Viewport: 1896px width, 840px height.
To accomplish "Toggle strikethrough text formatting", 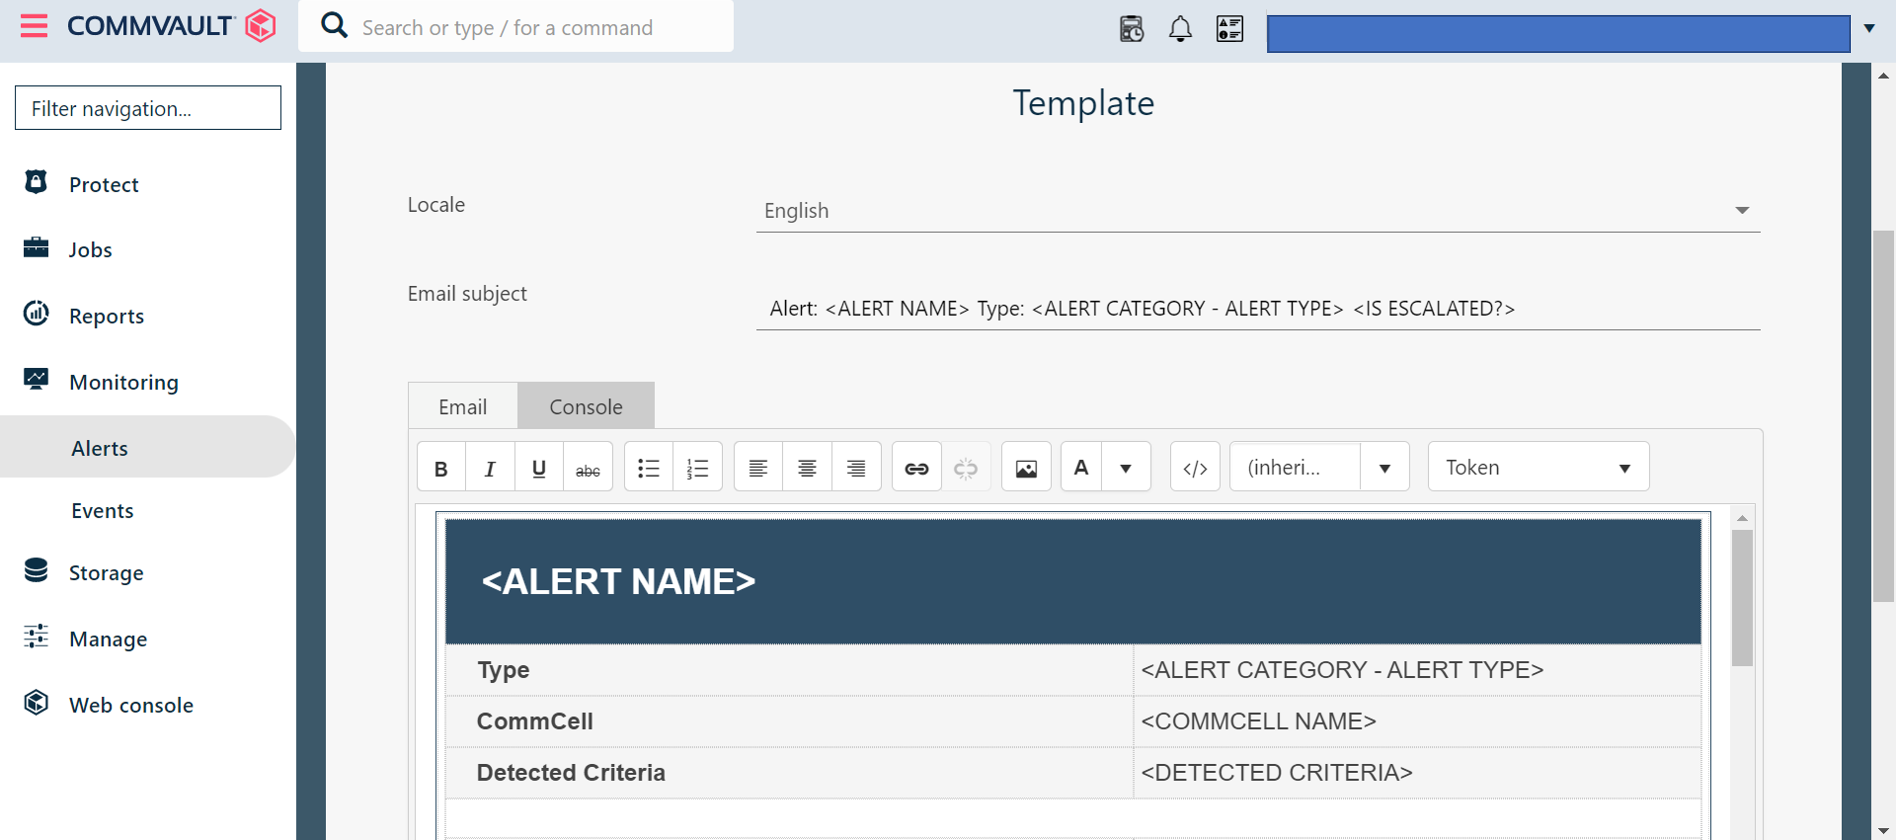I will click(587, 468).
